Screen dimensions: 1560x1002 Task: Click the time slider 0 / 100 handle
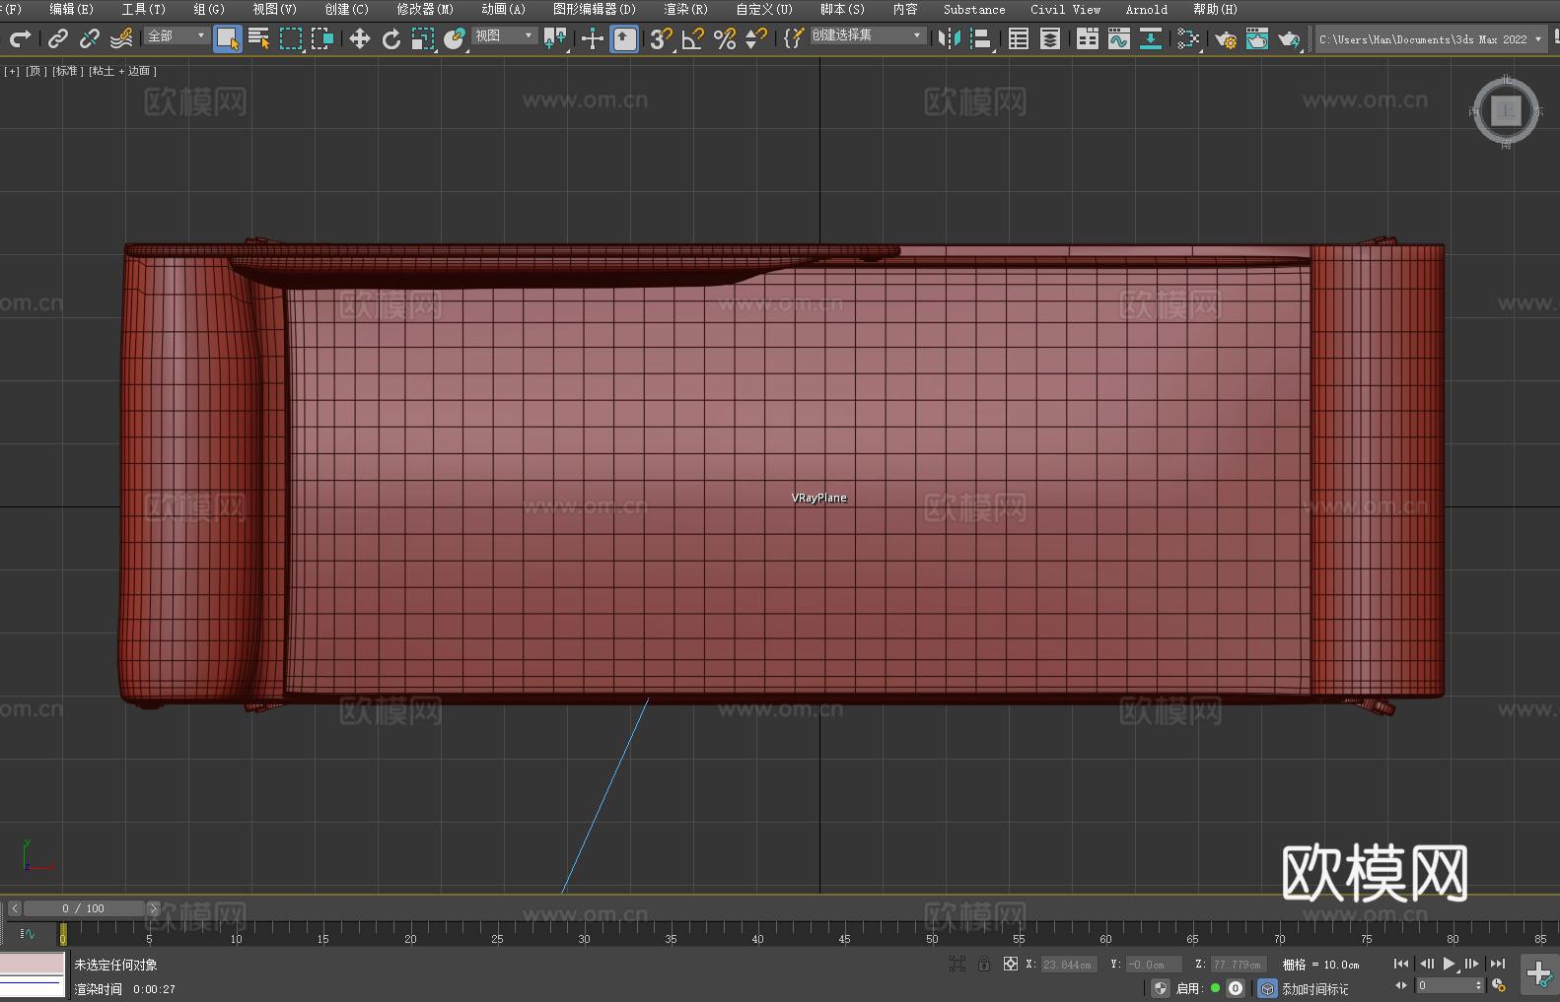pos(84,908)
